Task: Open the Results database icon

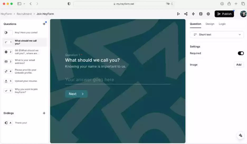Action: pos(201,14)
